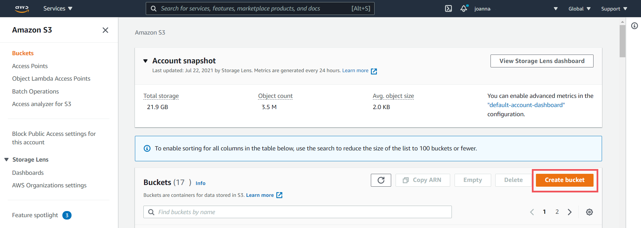Click the Create bucket button
641x228 pixels.
[x=564, y=180]
